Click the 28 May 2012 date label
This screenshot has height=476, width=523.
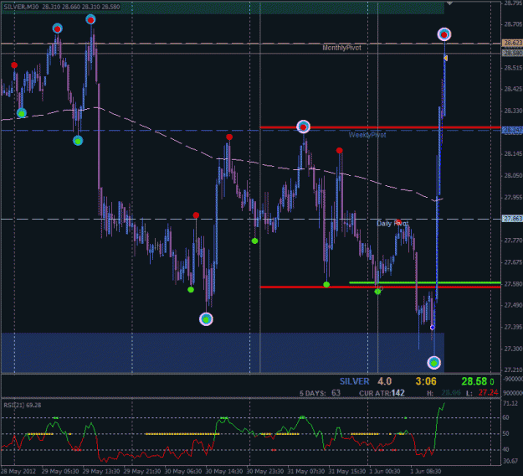pos(18,472)
